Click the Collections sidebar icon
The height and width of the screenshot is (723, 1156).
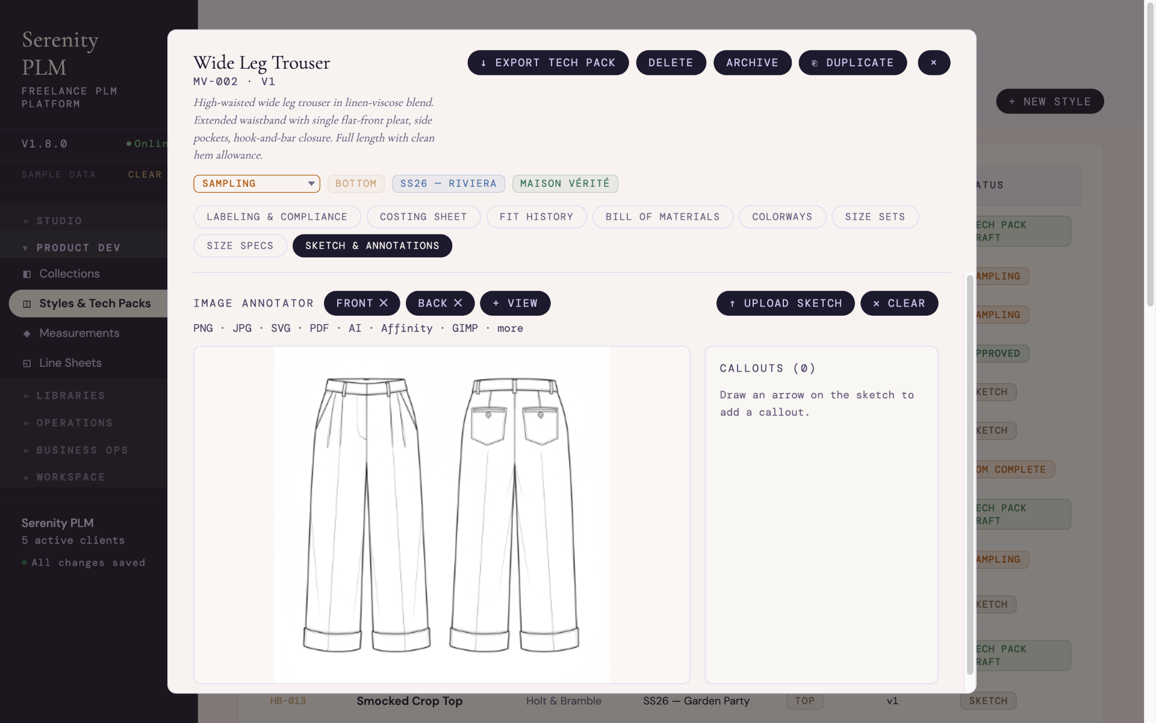[x=26, y=274]
